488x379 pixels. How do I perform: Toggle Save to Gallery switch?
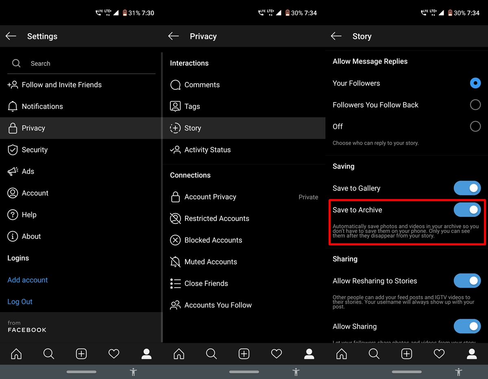point(467,188)
